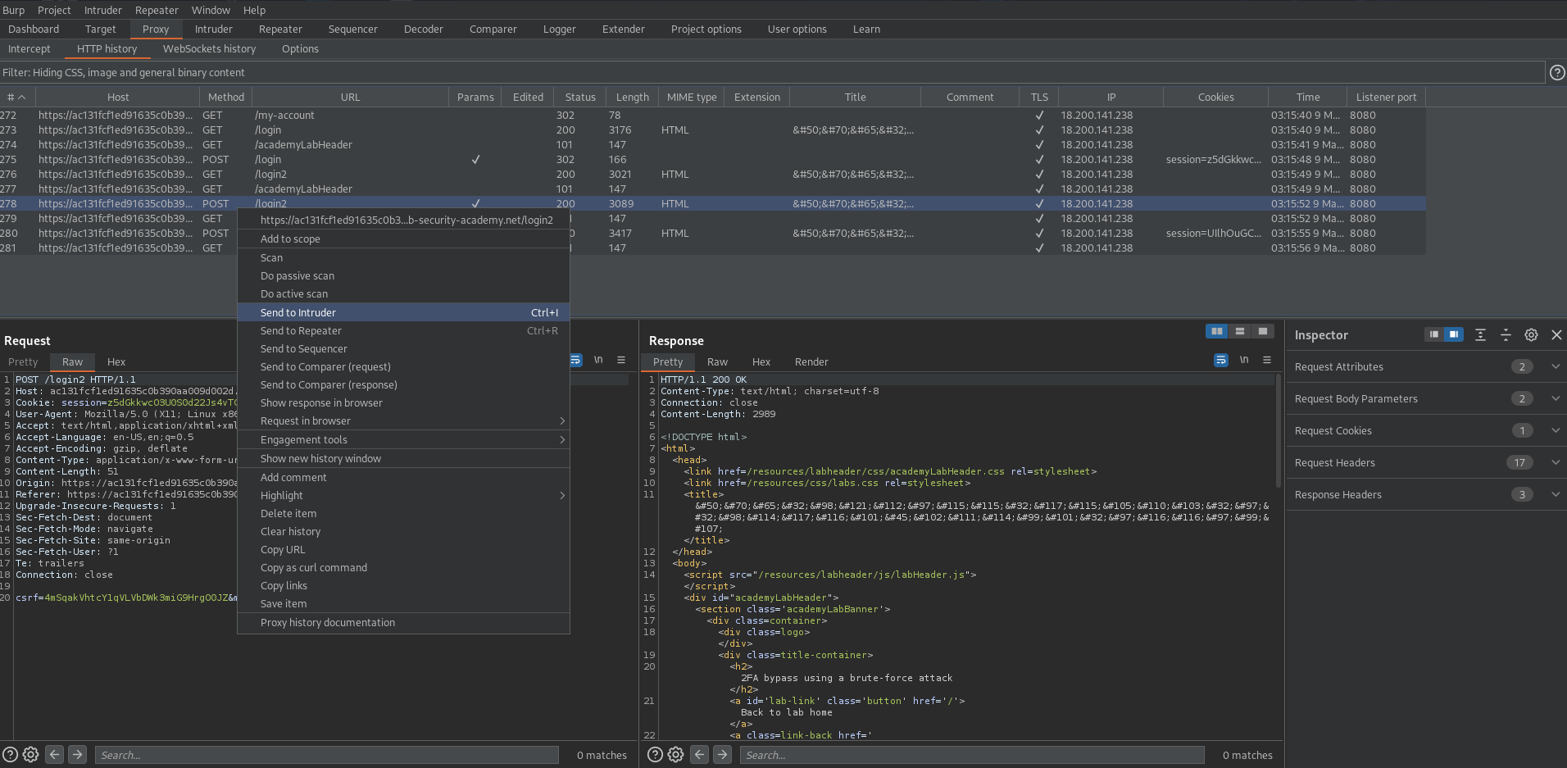Collapse all Inspector sections
Screen dimensions: 1567x768
point(1506,334)
